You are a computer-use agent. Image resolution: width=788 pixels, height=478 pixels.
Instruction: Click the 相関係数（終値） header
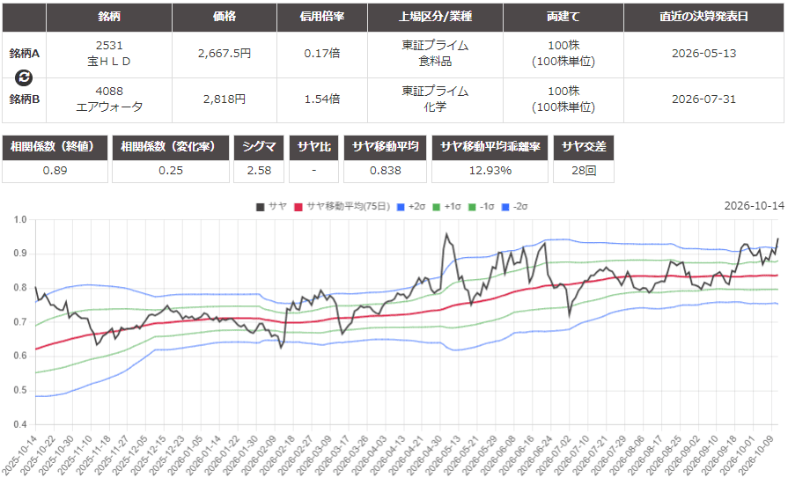55,147
